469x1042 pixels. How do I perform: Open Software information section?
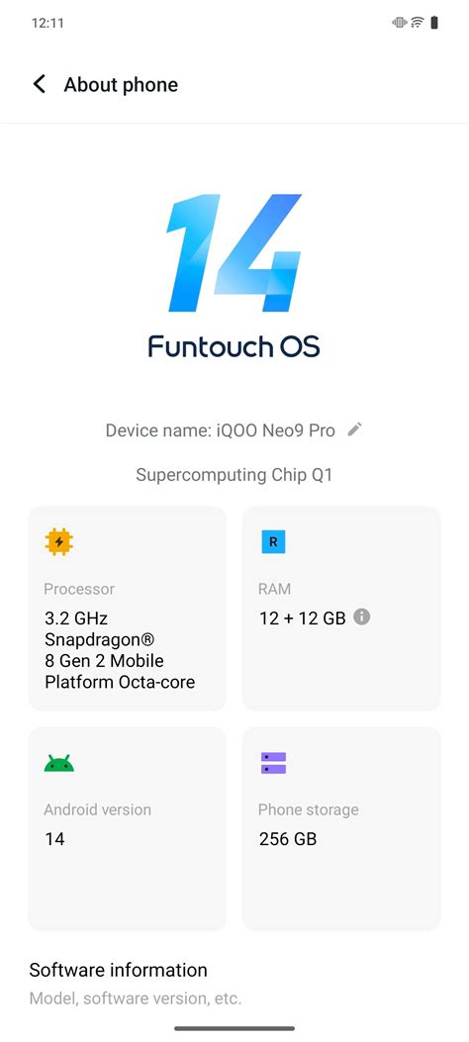click(x=234, y=983)
